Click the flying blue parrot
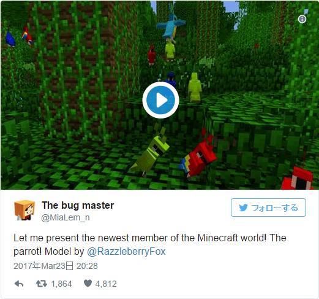 pos(171,26)
